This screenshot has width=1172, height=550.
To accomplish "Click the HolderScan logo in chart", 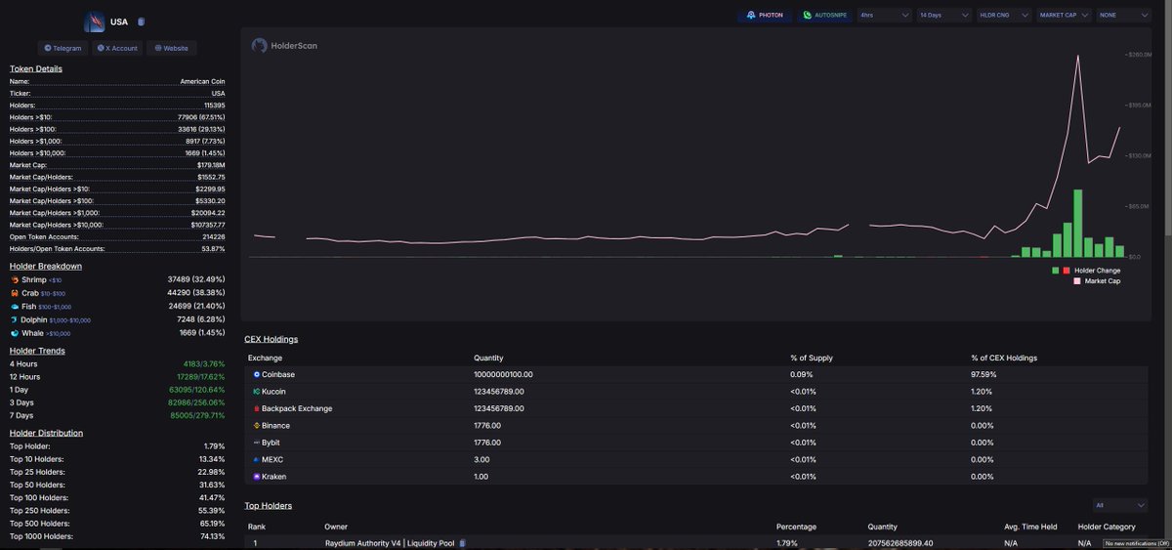I will (x=284, y=45).
